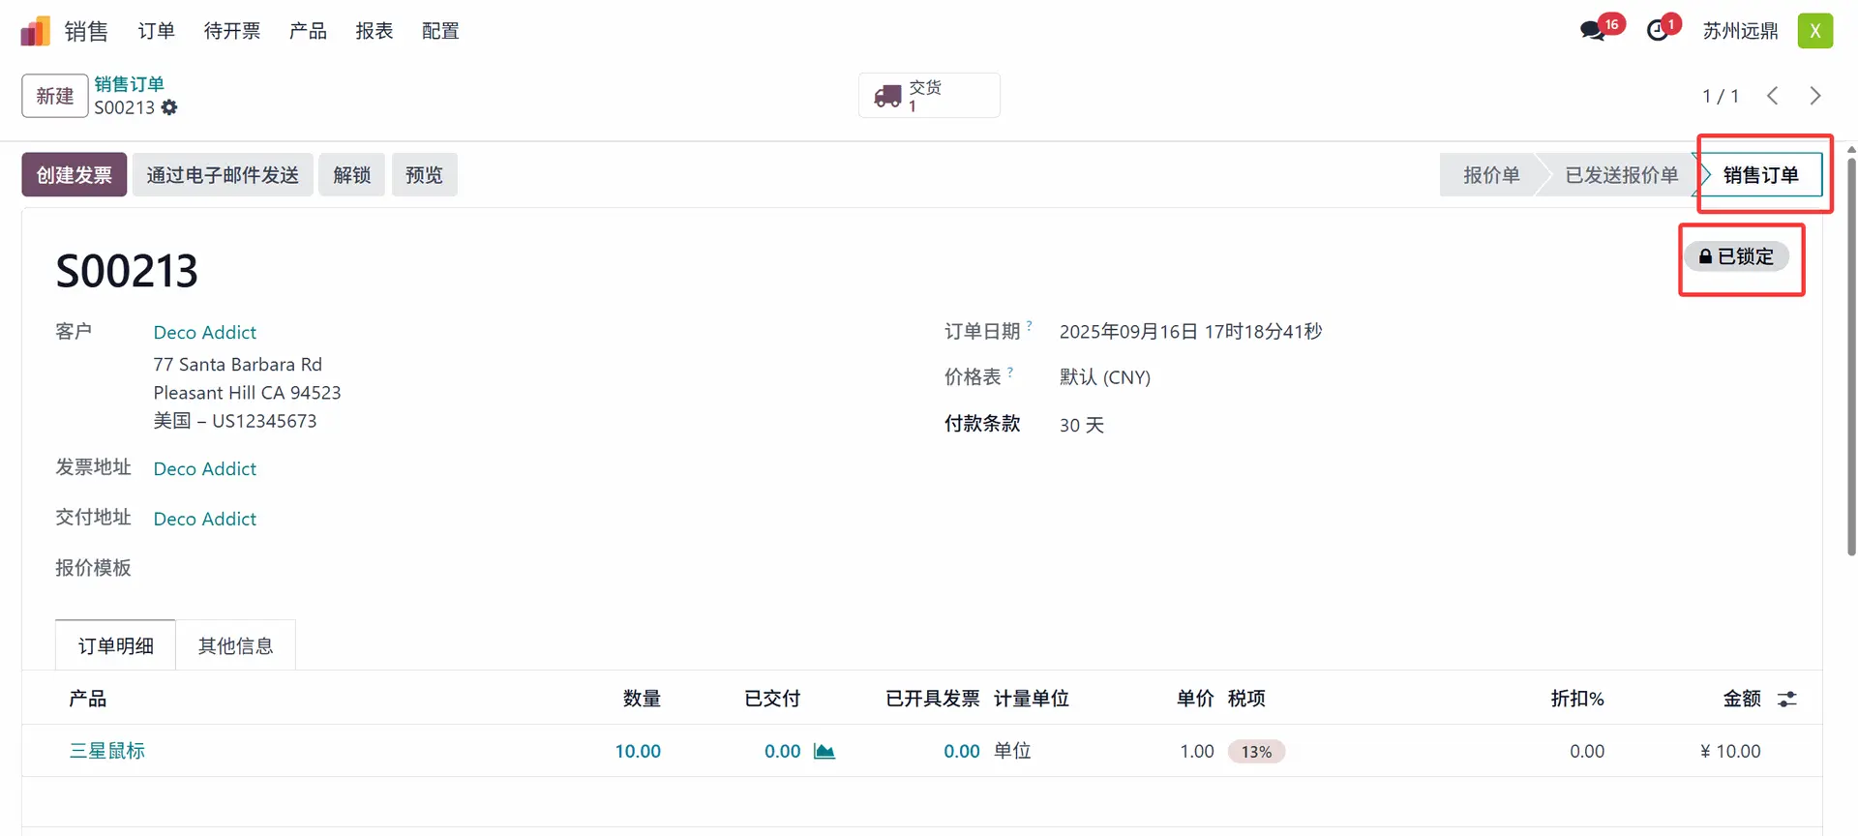Open the activities clock icon
The height and width of the screenshot is (836, 1858).
(1658, 31)
